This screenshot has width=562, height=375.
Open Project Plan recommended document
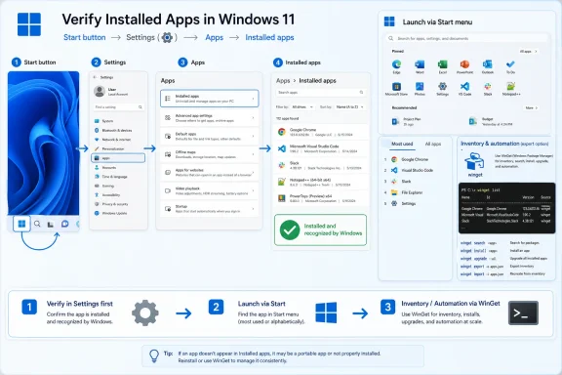tap(406, 121)
